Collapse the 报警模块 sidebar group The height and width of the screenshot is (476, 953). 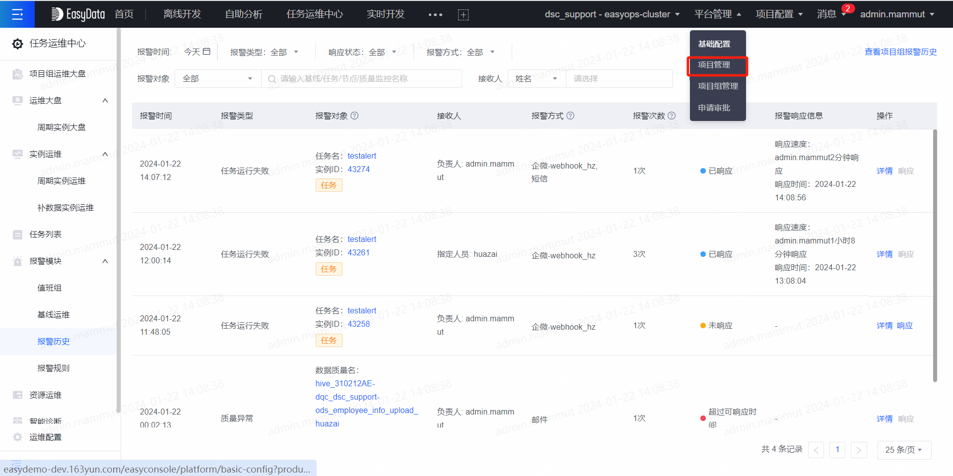point(105,261)
